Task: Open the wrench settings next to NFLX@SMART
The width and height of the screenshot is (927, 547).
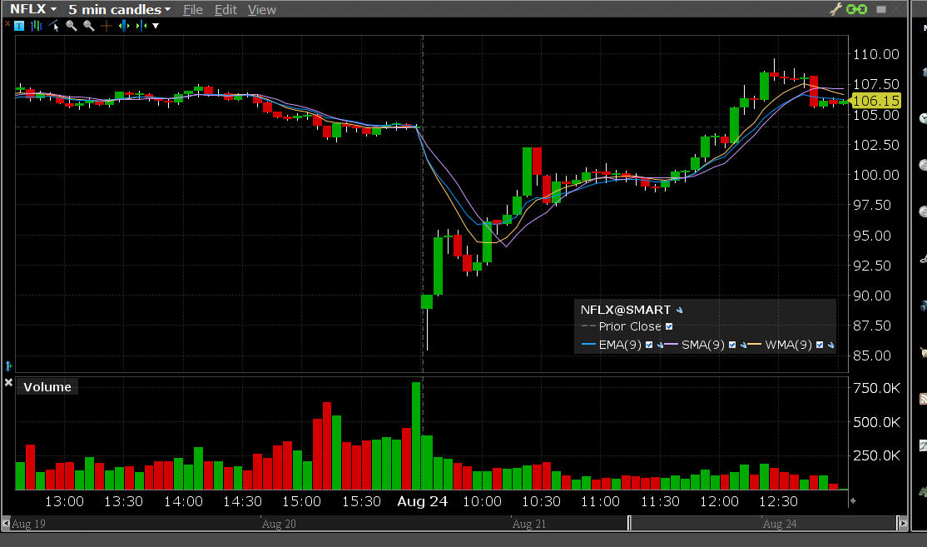Action: point(680,311)
